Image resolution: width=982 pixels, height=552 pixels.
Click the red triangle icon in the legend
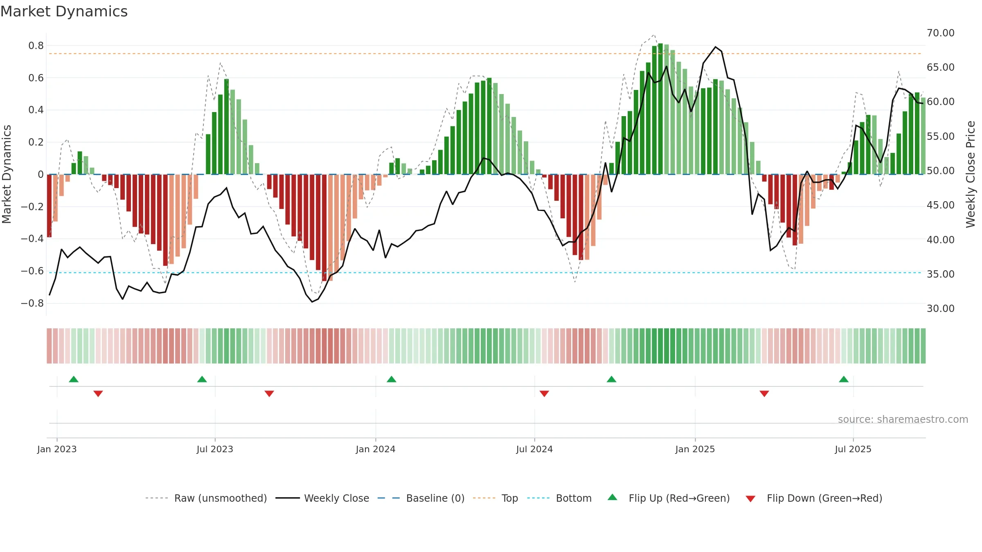750,499
